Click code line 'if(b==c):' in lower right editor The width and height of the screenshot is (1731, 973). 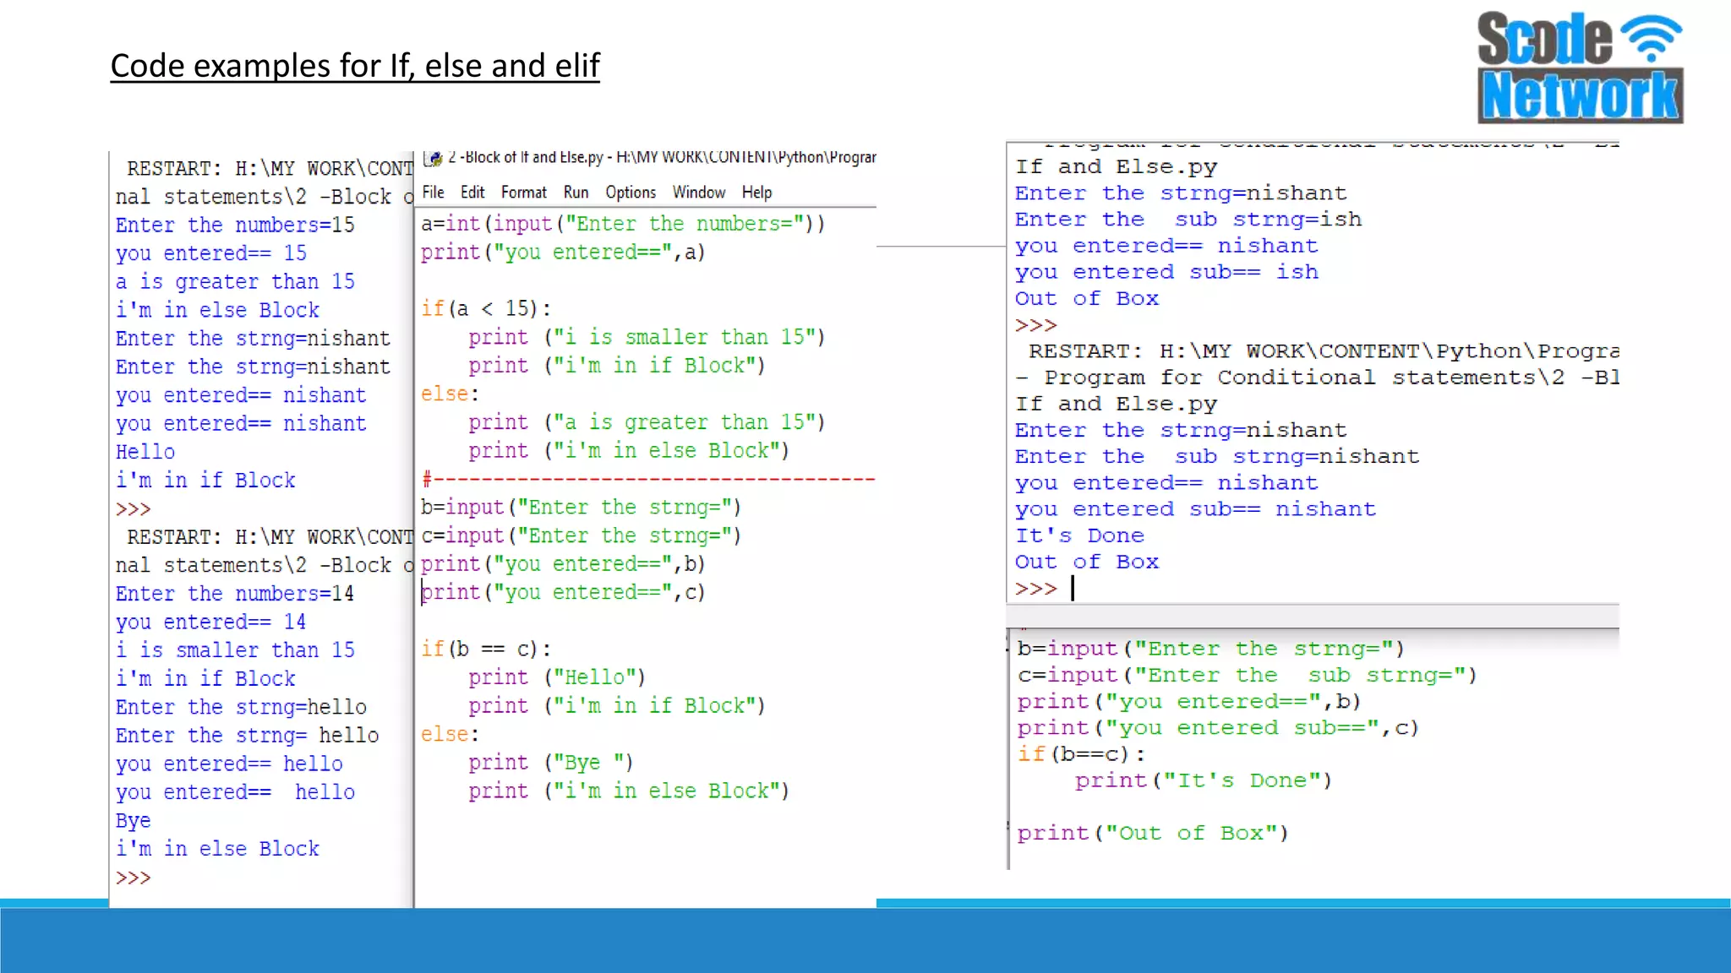1081,754
